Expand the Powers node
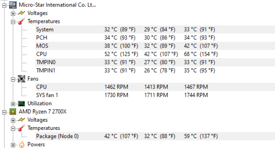The image size is (275, 148). click(13, 145)
